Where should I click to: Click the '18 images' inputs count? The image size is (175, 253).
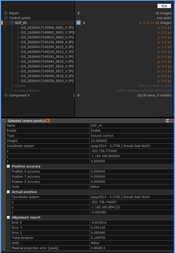pyautogui.click(x=163, y=13)
